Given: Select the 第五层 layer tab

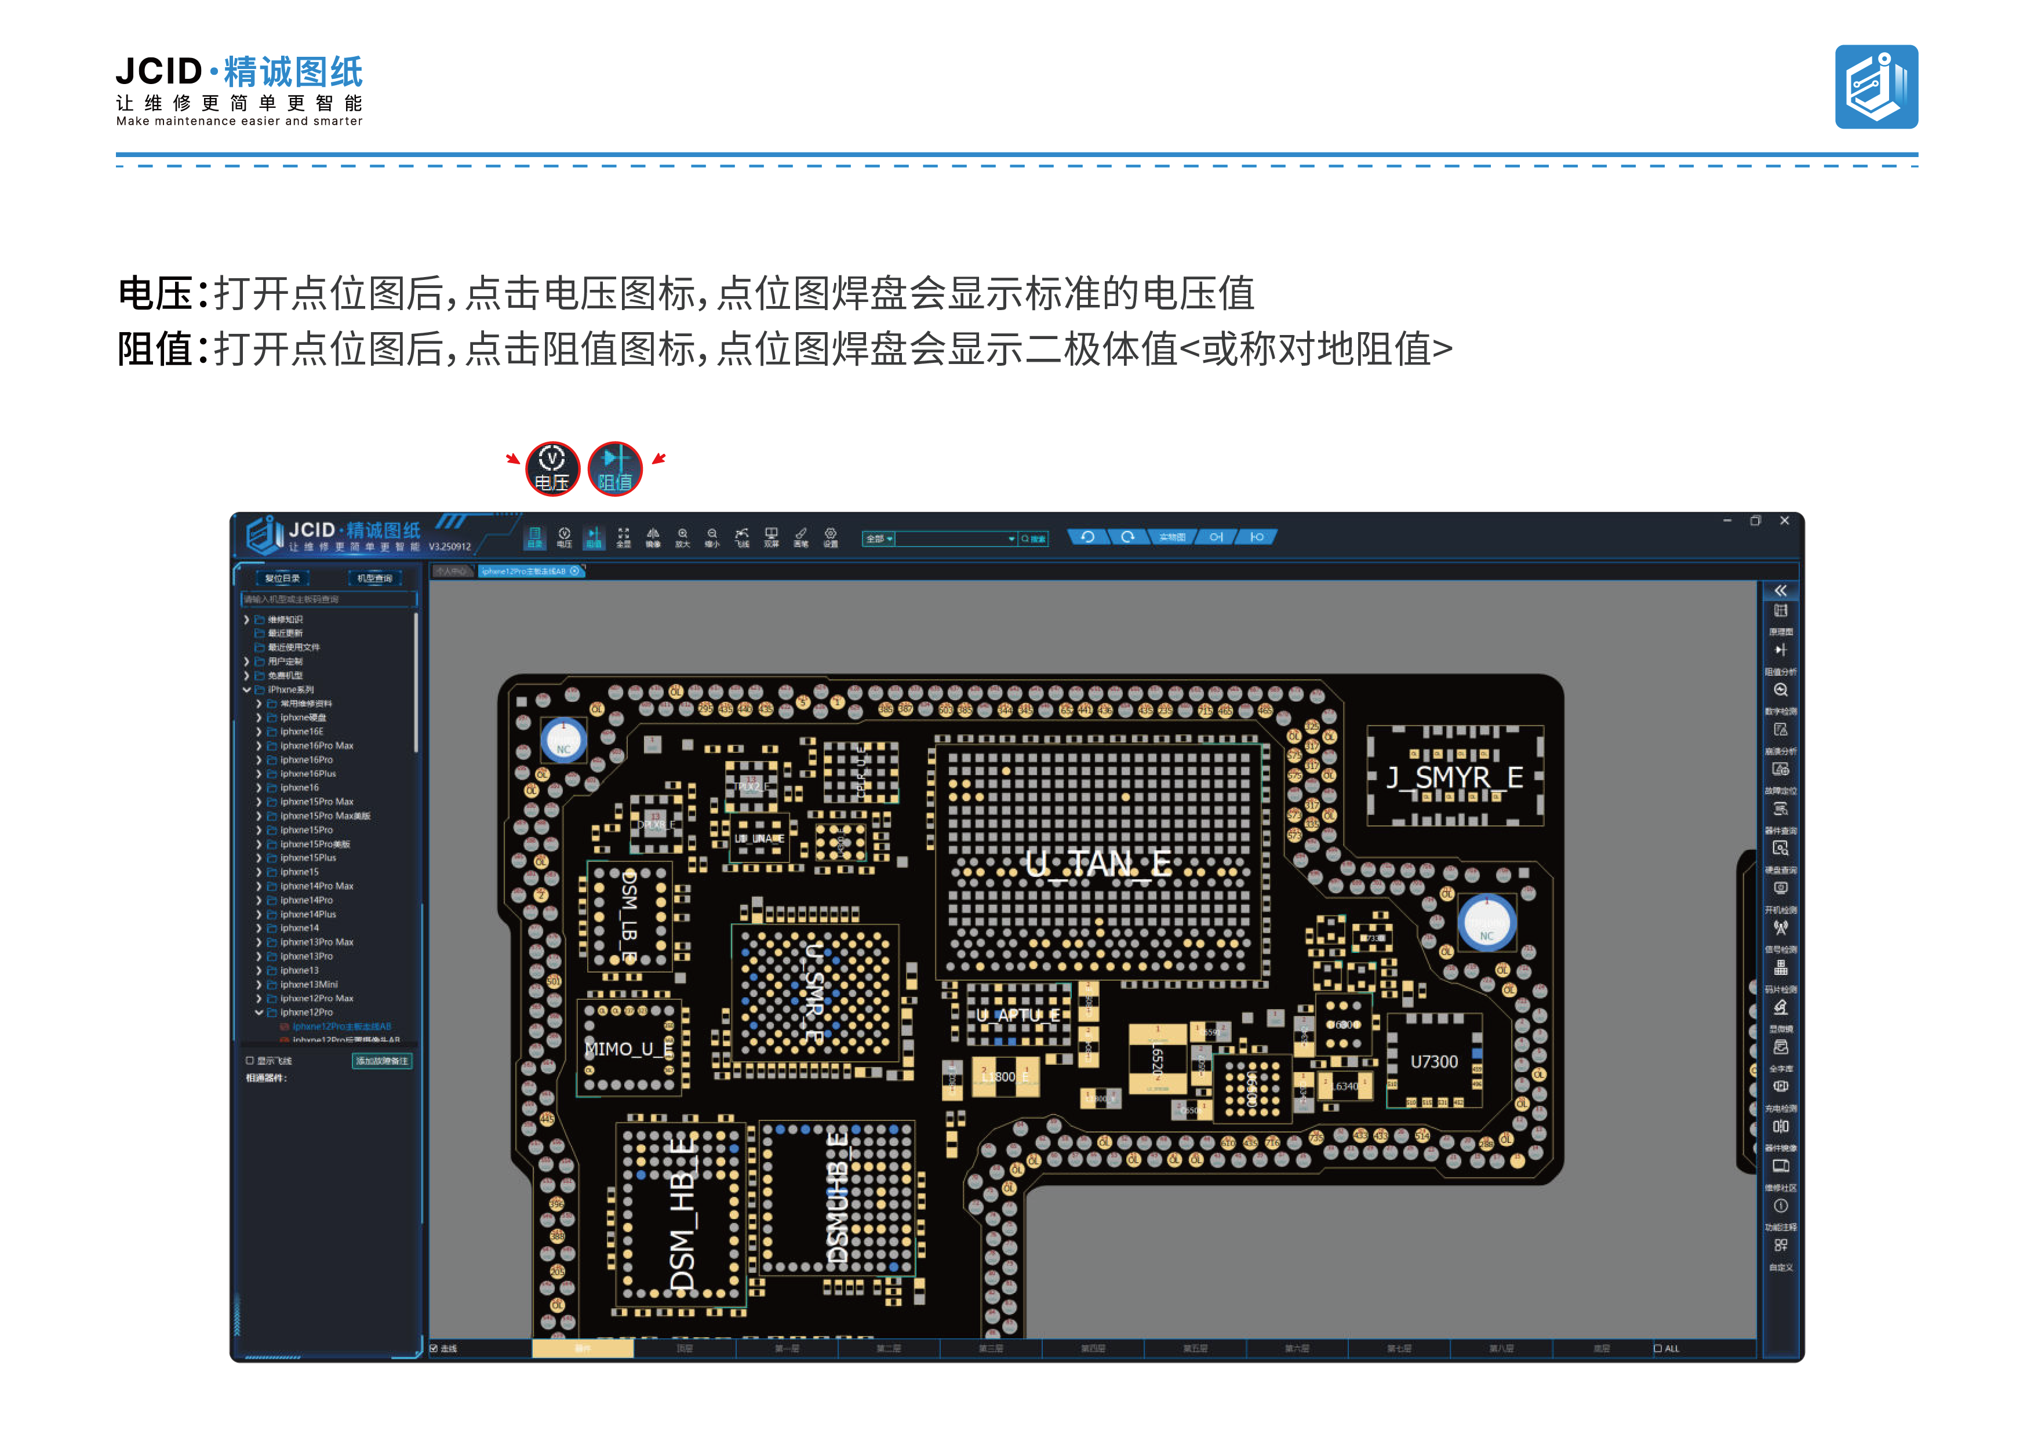Looking at the screenshot, I should tap(1195, 1349).
